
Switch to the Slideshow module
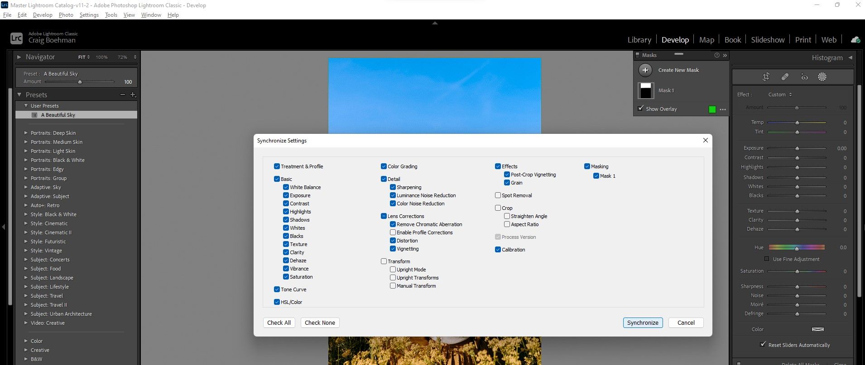[x=768, y=40]
